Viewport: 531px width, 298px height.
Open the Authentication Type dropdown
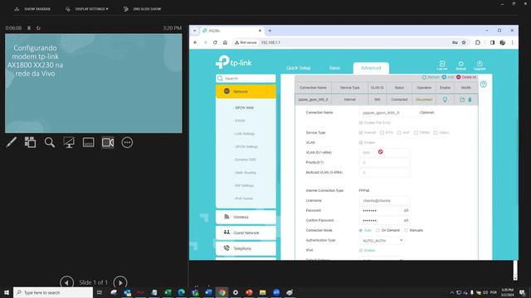coord(382,241)
